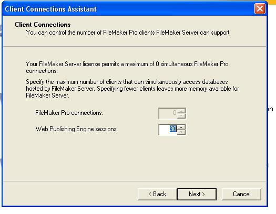Go back with the Back button
Image resolution: width=276 pixels, height=214 pixels.
(157, 194)
